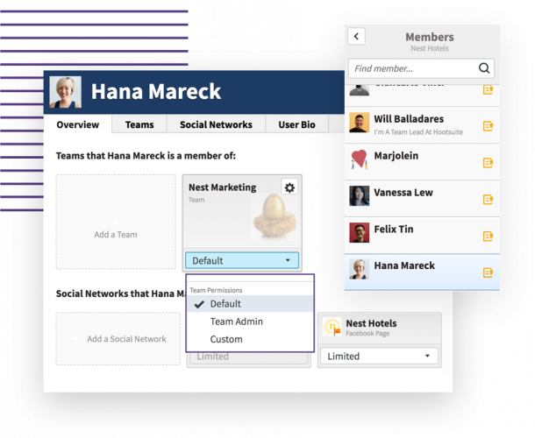This screenshot has width=535, height=438.
Task: Click Nest Hotels Facebook page icon
Action: tap(332, 328)
